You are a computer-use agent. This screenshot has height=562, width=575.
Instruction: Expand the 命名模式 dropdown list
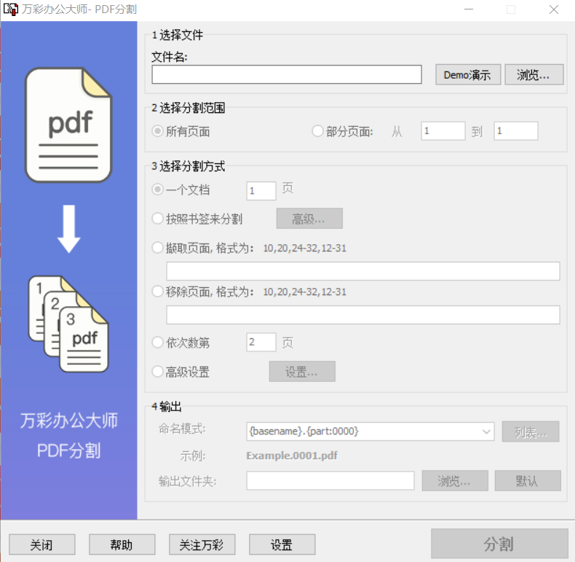point(486,432)
